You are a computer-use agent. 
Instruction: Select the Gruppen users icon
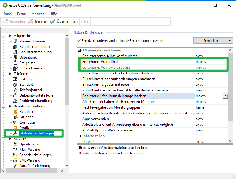pos(15,117)
